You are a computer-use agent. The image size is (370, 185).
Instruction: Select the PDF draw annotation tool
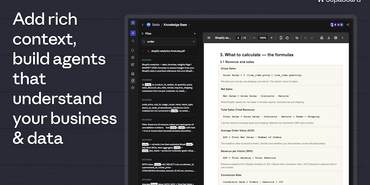pyautogui.click(x=297, y=38)
